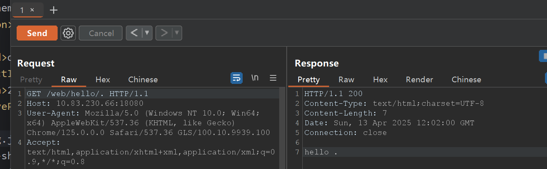Switch Request view to Hex
The image size is (547, 169).
[x=103, y=79]
